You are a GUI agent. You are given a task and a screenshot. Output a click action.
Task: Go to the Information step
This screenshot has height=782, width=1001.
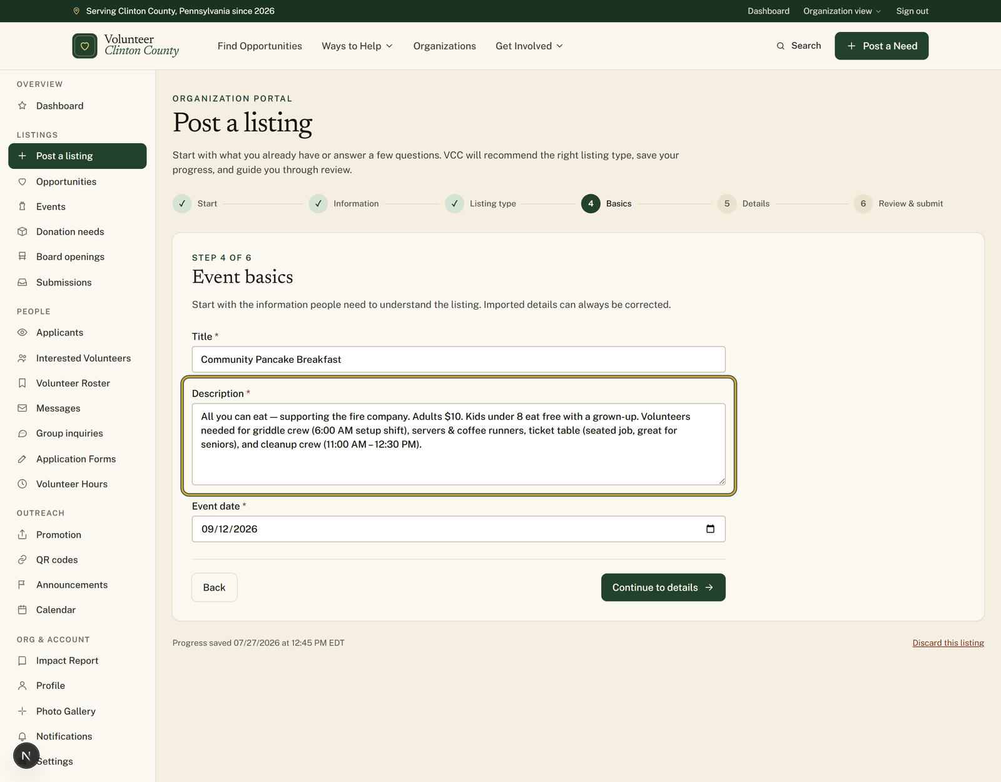click(x=344, y=203)
